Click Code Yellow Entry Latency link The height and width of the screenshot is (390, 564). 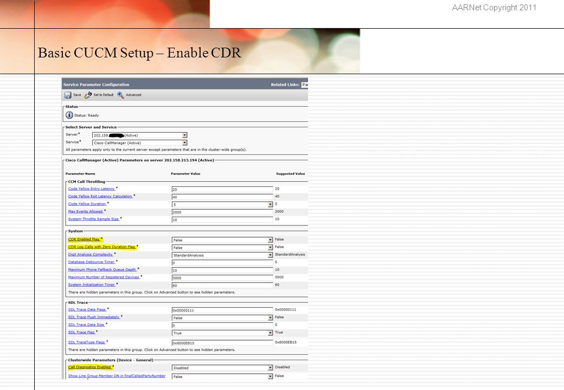click(x=91, y=188)
